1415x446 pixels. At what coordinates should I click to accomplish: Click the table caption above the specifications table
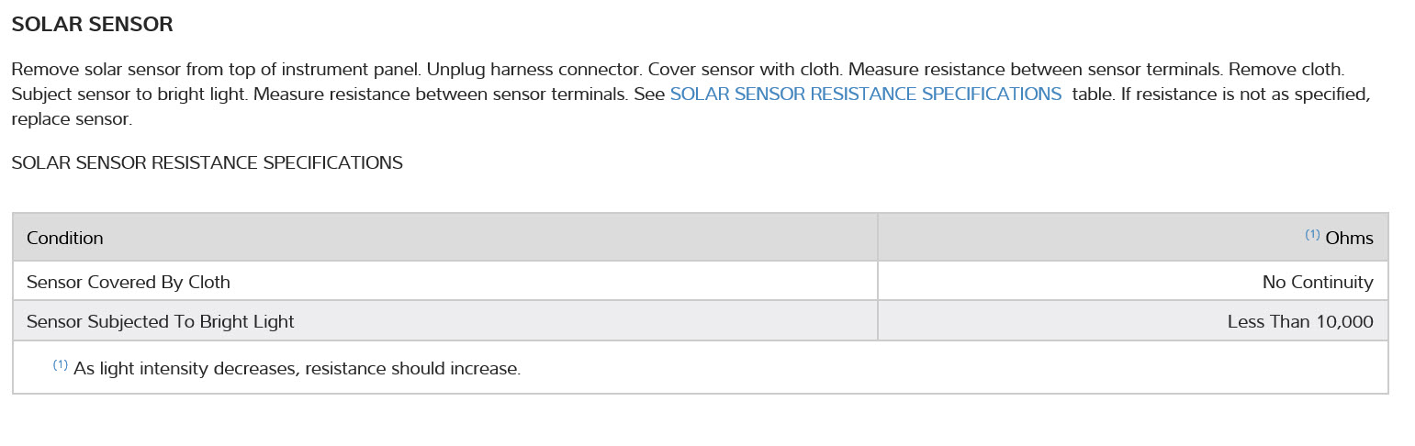click(207, 163)
